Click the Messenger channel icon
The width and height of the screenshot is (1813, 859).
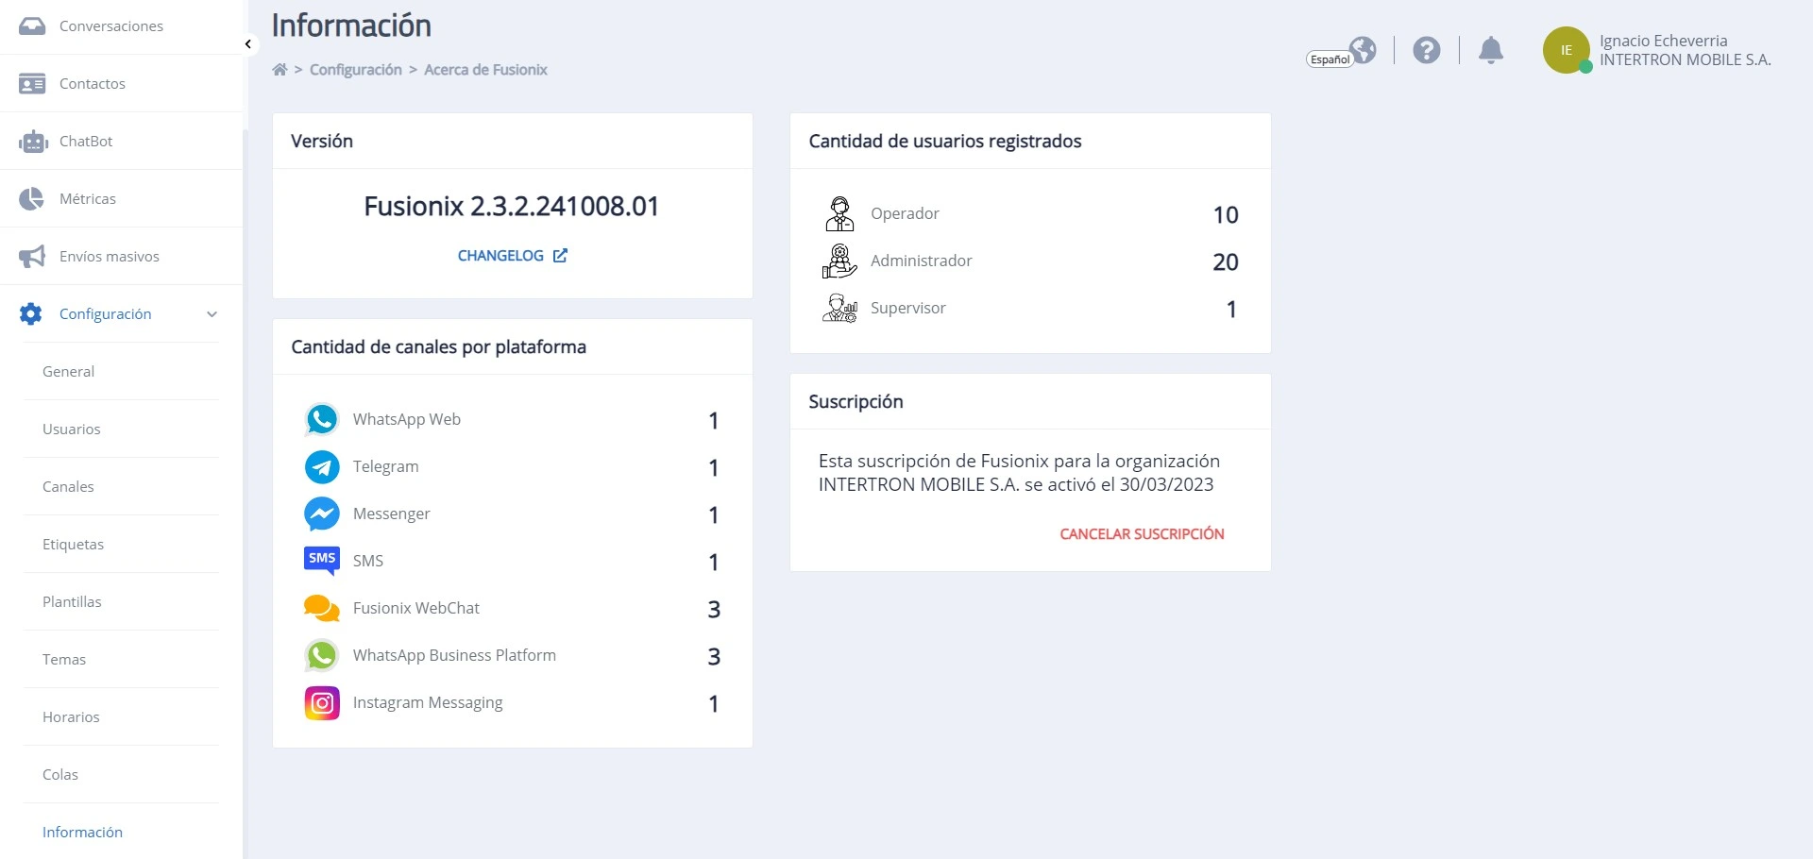(x=322, y=514)
